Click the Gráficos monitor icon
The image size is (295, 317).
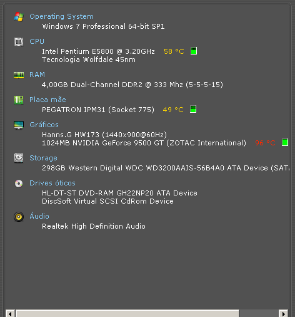pyautogui.click(x=19, y=125)
